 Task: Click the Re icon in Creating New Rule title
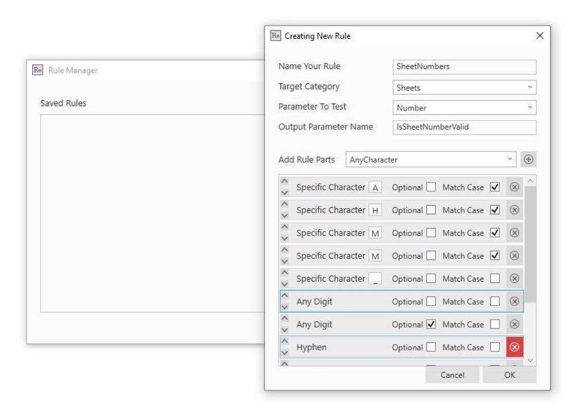click(276, 36)
